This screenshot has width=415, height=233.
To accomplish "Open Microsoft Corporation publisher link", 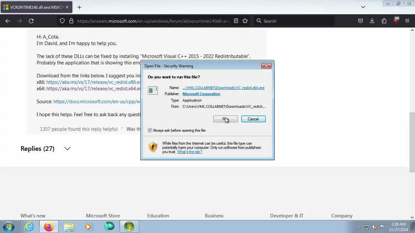I will (201, 94).
